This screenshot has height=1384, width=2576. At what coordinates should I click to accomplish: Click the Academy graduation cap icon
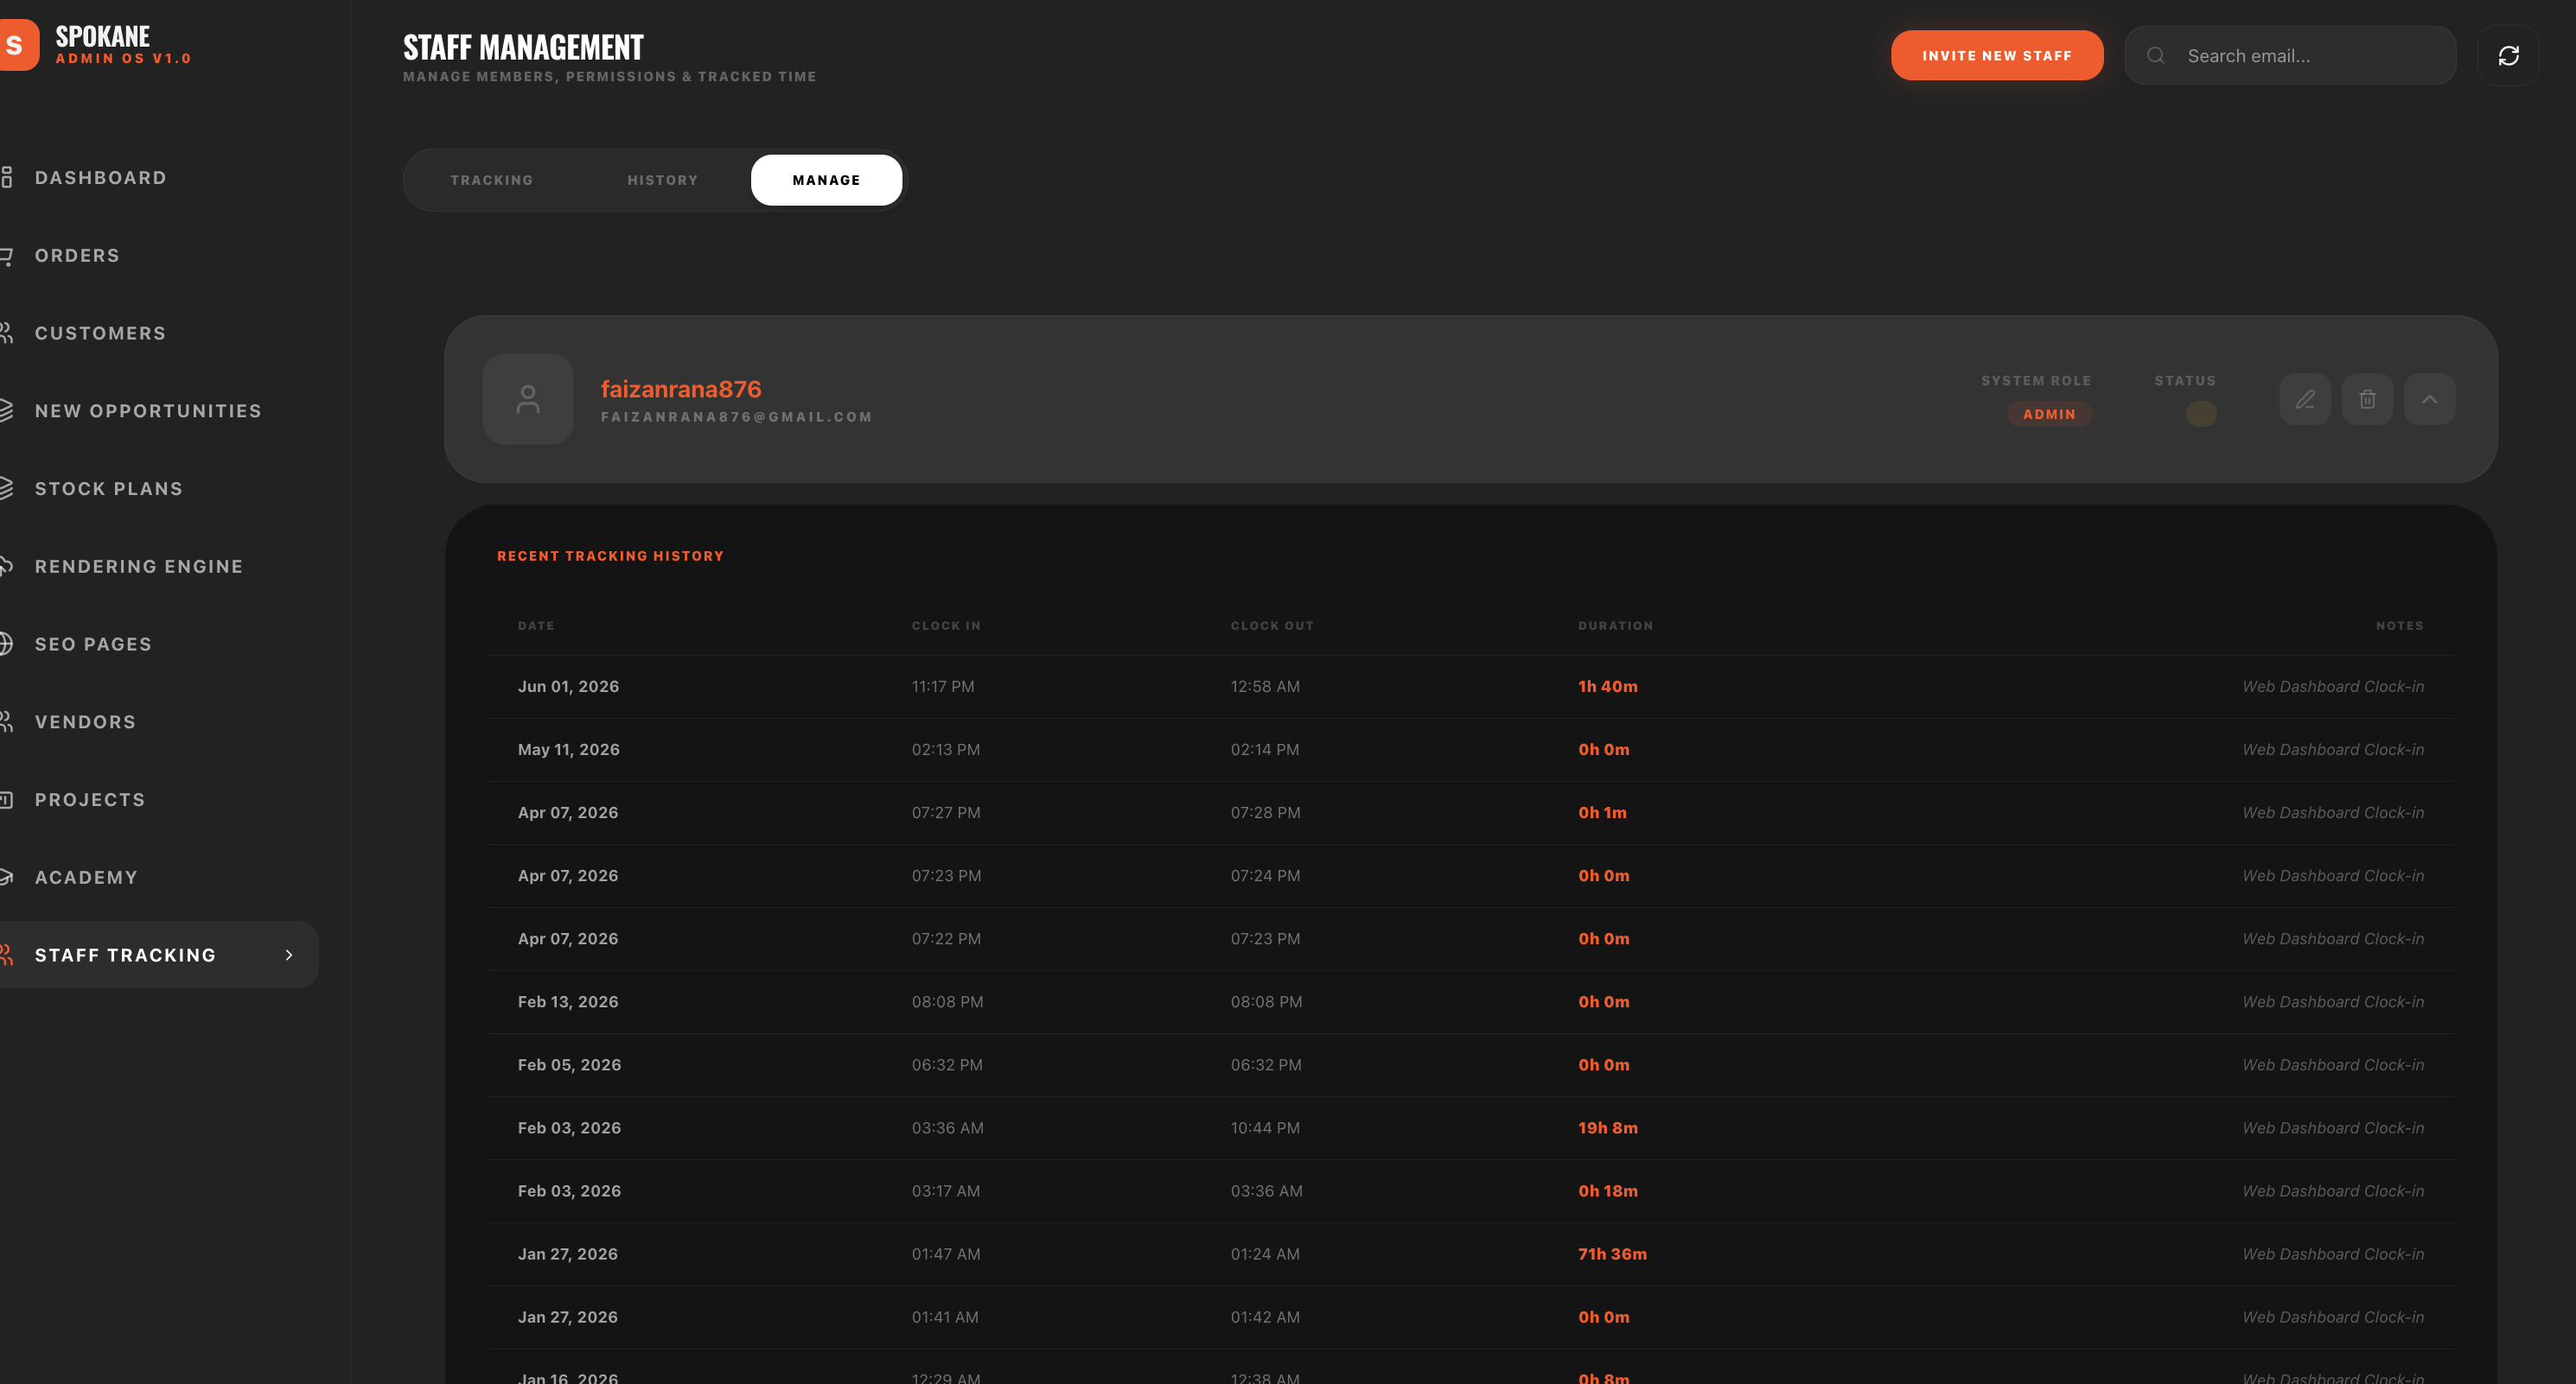click(x=6, y=878)
